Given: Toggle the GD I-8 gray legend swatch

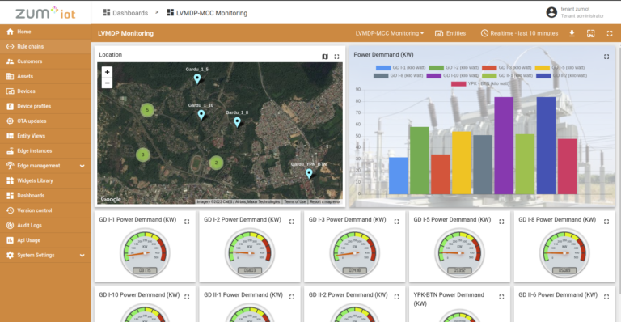Looking at the screenshot, I should point(381,76).
